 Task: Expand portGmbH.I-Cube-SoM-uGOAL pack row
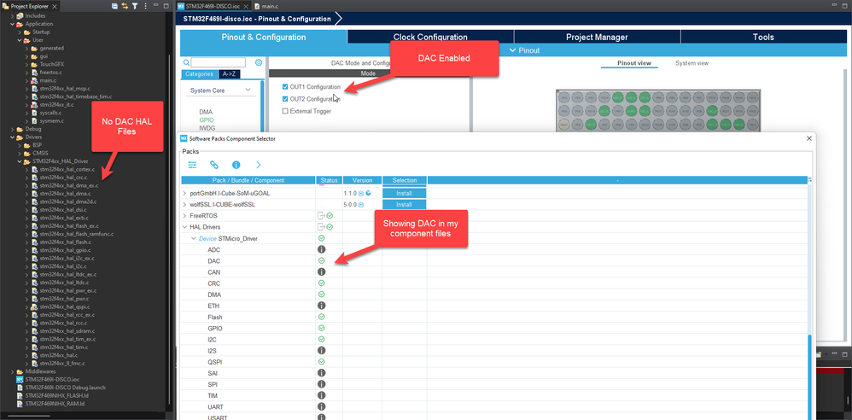tap(184, 193)
